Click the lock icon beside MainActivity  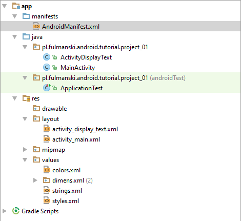pyautogui.click(x=55, y=68)
